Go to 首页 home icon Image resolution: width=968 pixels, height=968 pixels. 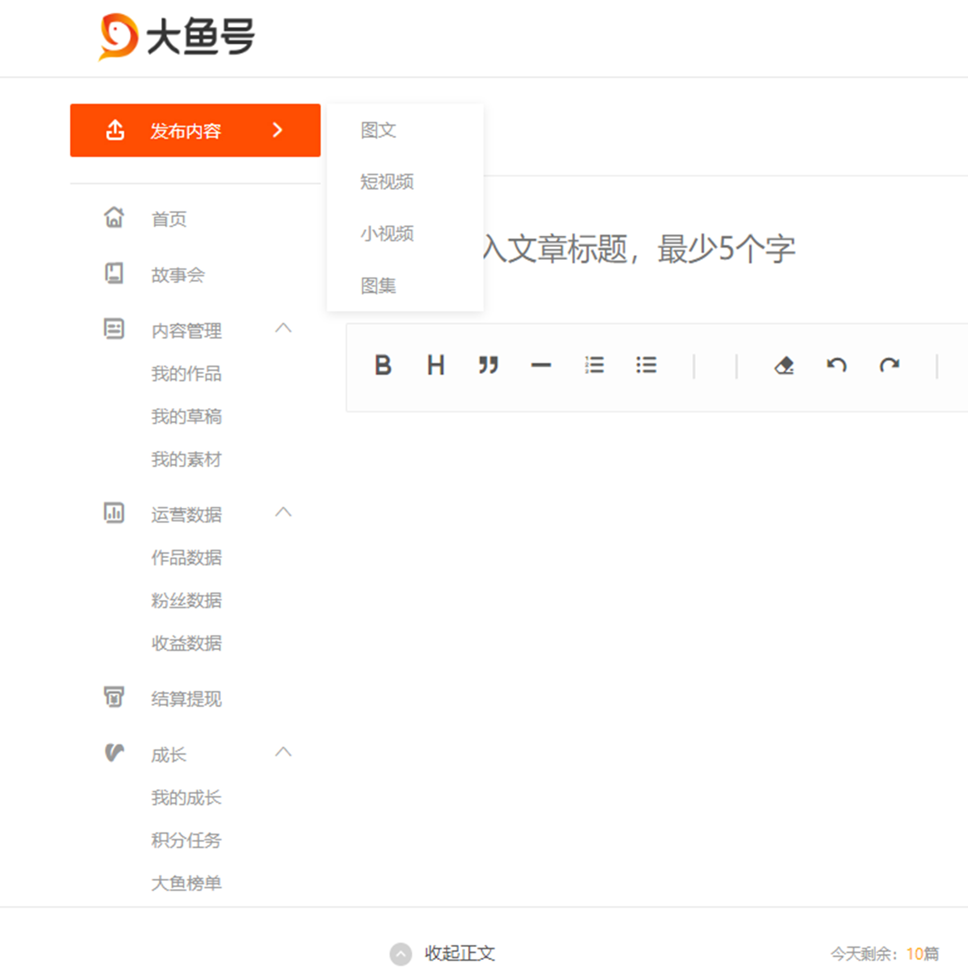114,218
